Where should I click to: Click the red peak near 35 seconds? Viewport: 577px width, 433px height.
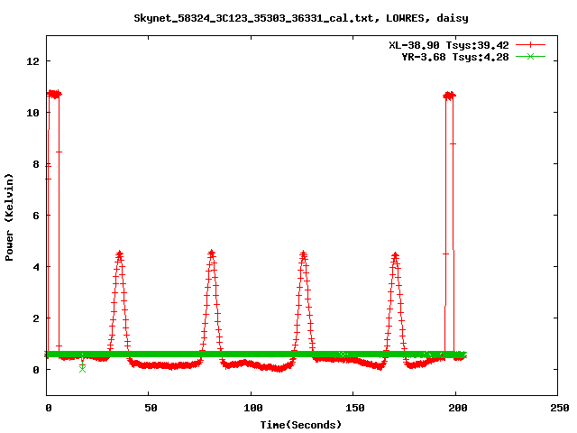coord(119,254)
